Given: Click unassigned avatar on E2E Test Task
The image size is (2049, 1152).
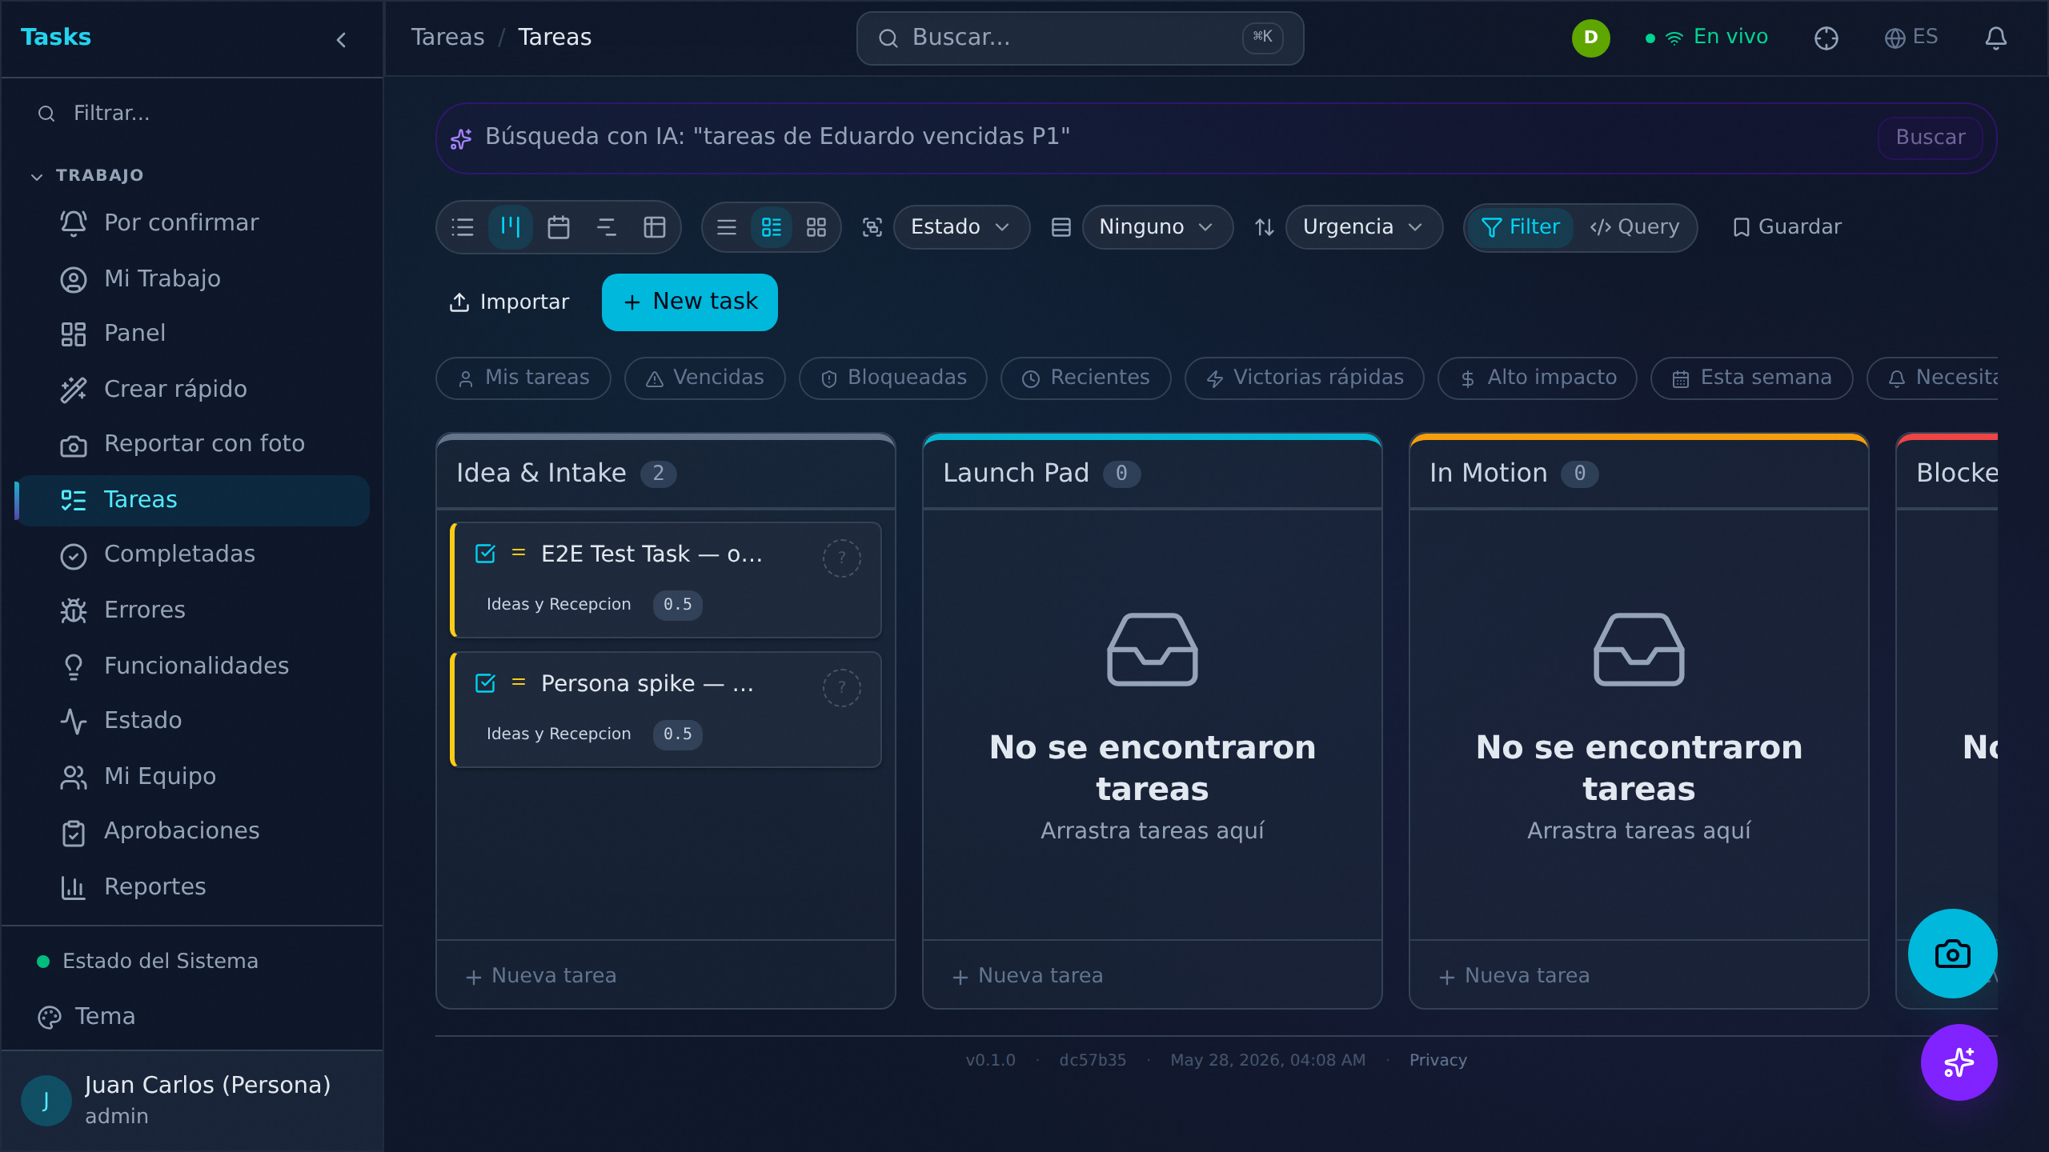Looking at the screenshot, I should pos(842,558).
